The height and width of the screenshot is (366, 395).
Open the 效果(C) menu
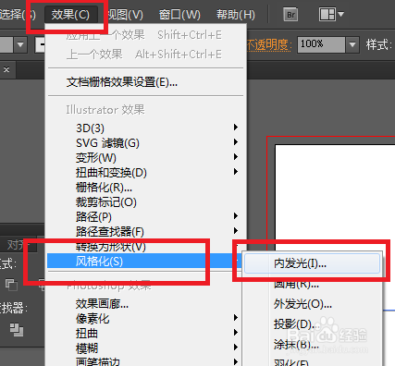71,15
